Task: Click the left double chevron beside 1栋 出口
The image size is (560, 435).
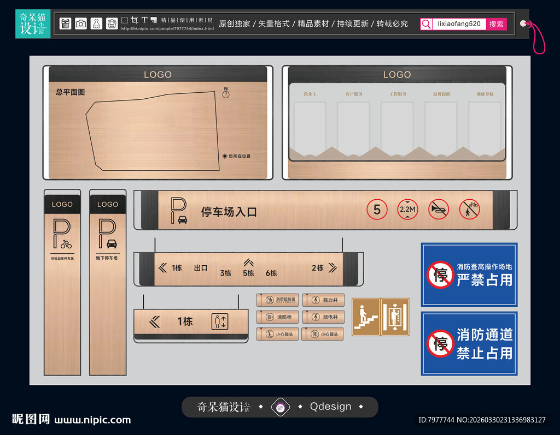Action: pos(162,267)
